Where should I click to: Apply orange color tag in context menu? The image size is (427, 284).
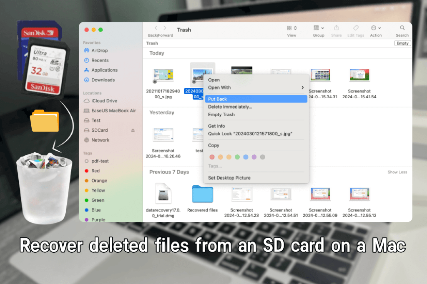click(x=220, y=157)
